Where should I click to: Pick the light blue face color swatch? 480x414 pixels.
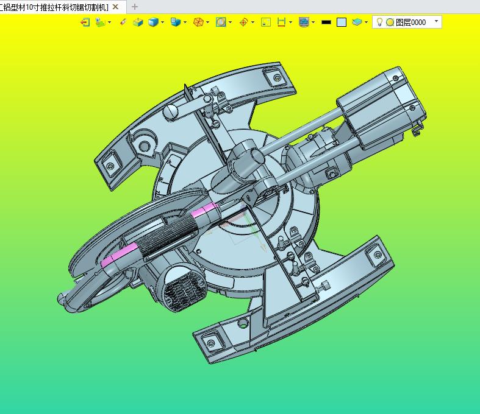(x=342, y=23)
